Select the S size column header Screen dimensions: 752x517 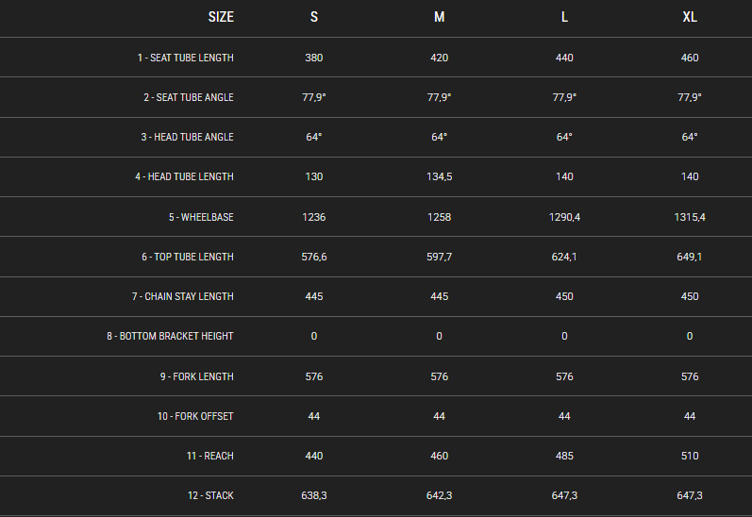[x=314, y=17]
